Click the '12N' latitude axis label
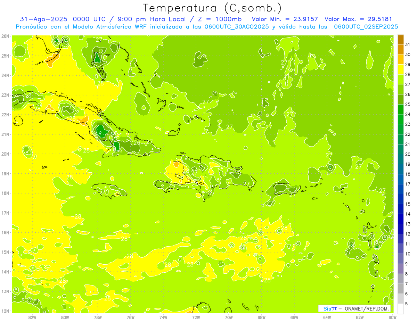The image size is (417, 322). pyautogui.click(x=5, y=311)
